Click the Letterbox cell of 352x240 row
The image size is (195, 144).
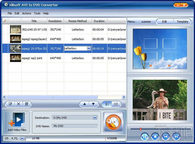click(78, 30)
